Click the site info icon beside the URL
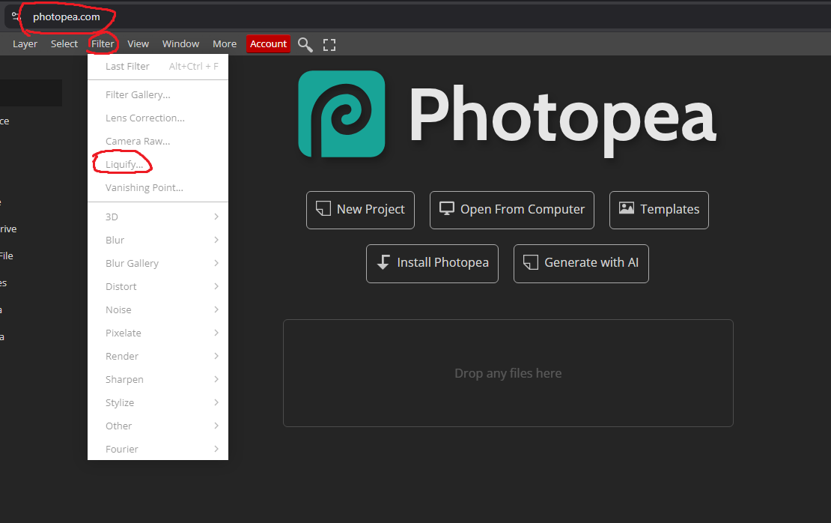This screenshot has width=831, height=523. 16,16
